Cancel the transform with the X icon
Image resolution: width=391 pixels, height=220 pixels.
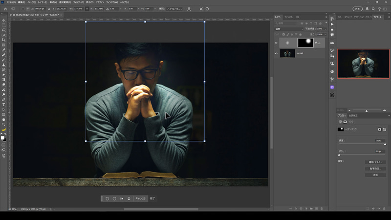201,9
